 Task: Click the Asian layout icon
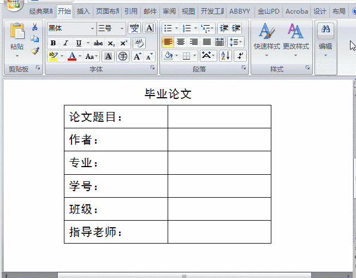coord(206,56)
